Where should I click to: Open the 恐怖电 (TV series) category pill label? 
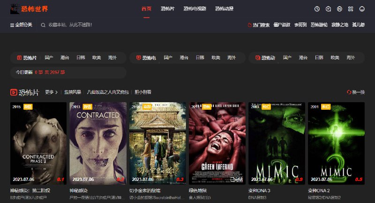pyautogui.click(x=146, y=58)
